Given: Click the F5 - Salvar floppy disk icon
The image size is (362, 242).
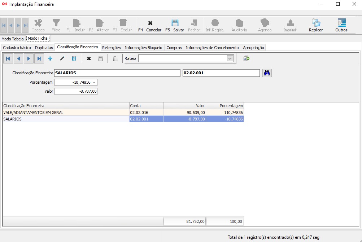Looking at the screenshot, I should pyautogui.click(x=175, y=23).
